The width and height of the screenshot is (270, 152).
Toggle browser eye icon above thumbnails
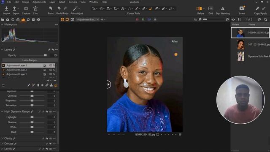click(233, 19)
